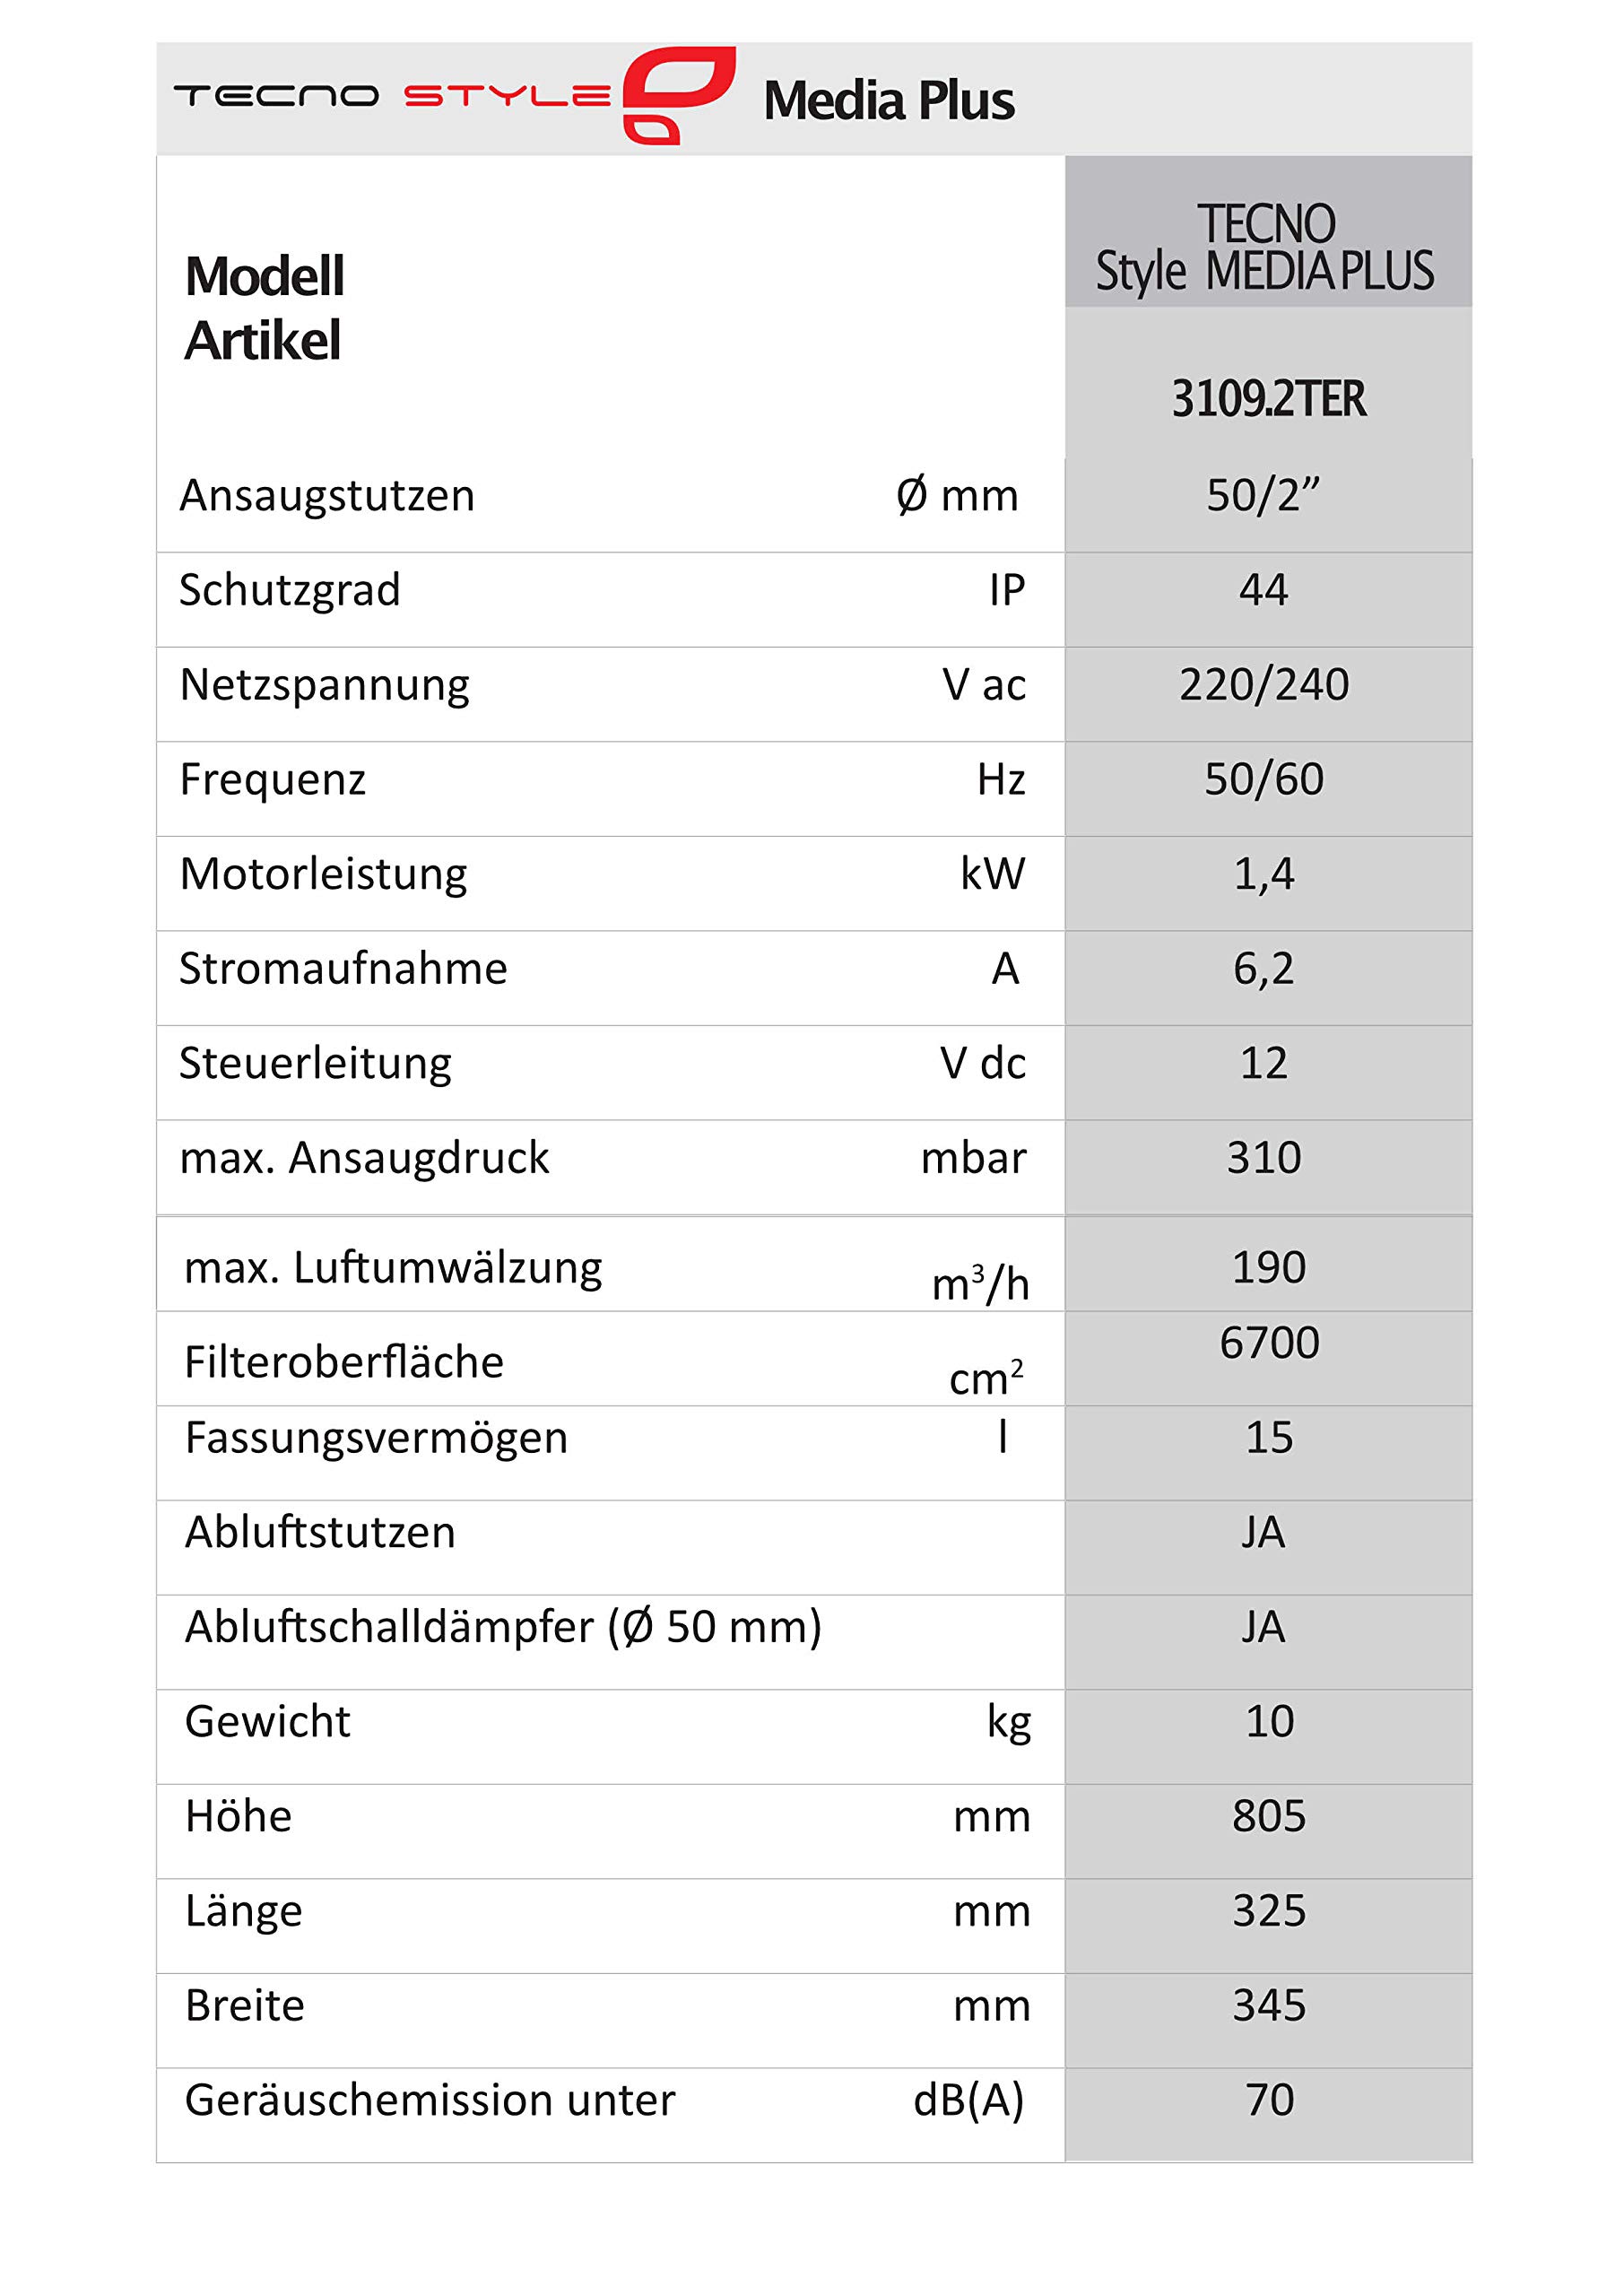Click the Frequenz row label

pos(273,780)
